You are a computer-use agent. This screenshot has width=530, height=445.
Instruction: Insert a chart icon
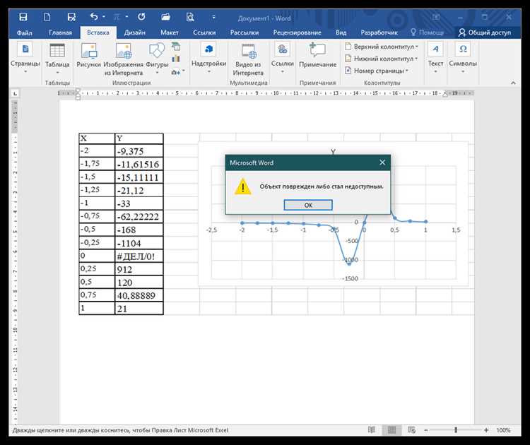tap(176, 59)
